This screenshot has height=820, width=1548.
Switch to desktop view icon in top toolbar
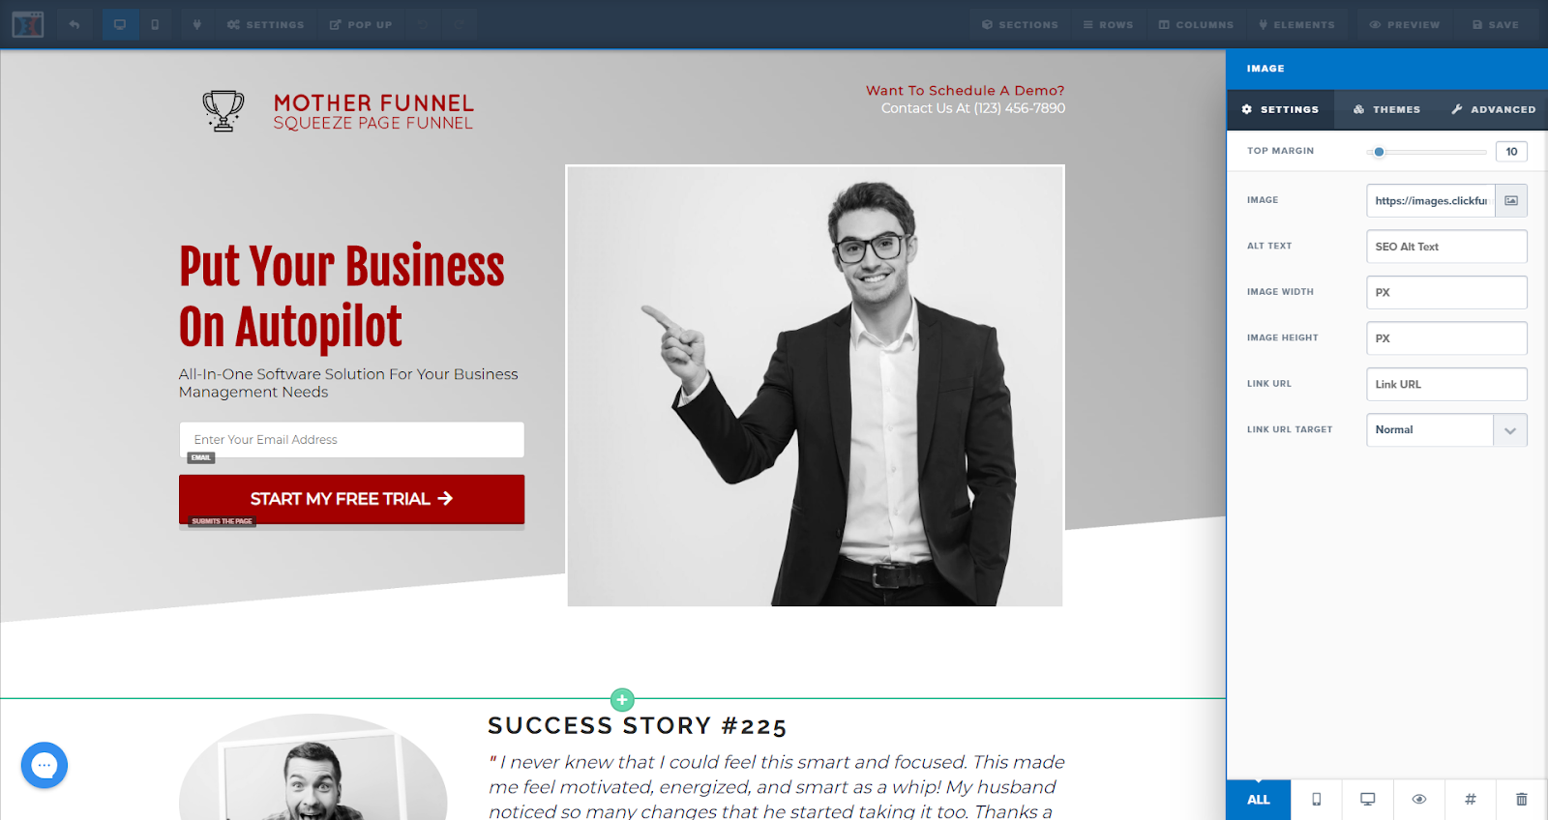click(x=120, y=24)
